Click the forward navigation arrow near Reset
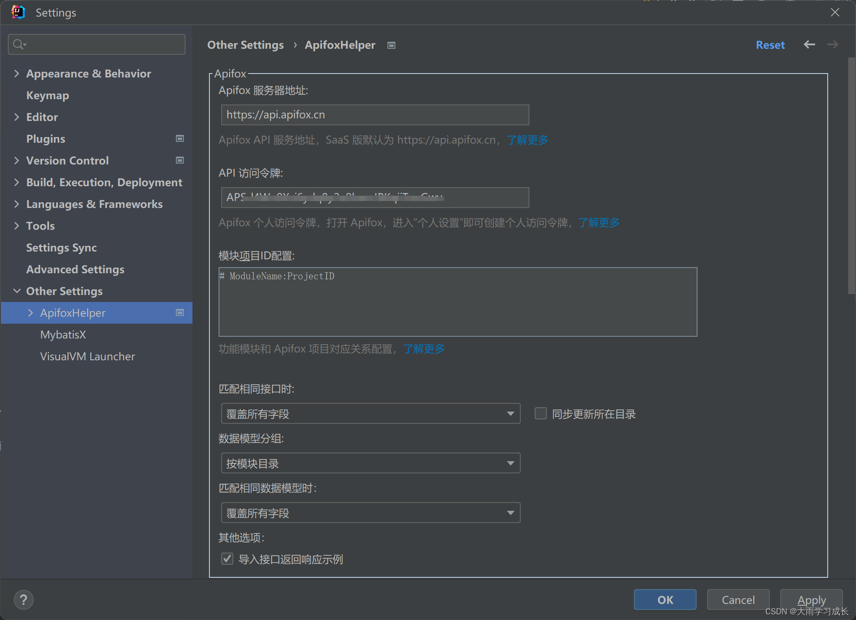 pos(832,44)
